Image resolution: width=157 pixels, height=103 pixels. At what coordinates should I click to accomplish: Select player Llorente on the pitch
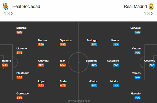pyautogui.click(x=21, y=49)
